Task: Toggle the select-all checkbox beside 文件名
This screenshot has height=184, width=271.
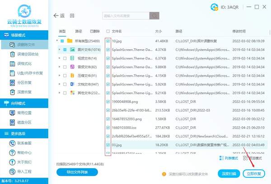Action: [x=108, y=31]
